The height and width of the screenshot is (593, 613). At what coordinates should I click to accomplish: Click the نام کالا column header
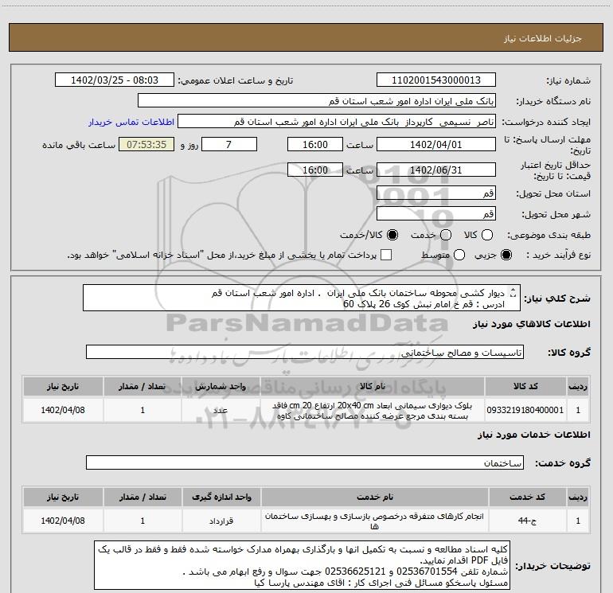tap(373, 387)
